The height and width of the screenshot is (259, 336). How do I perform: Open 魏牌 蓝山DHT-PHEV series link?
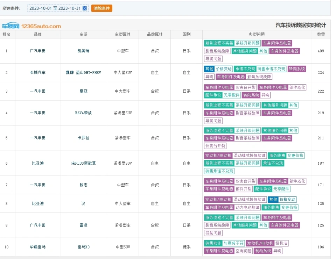83,73
